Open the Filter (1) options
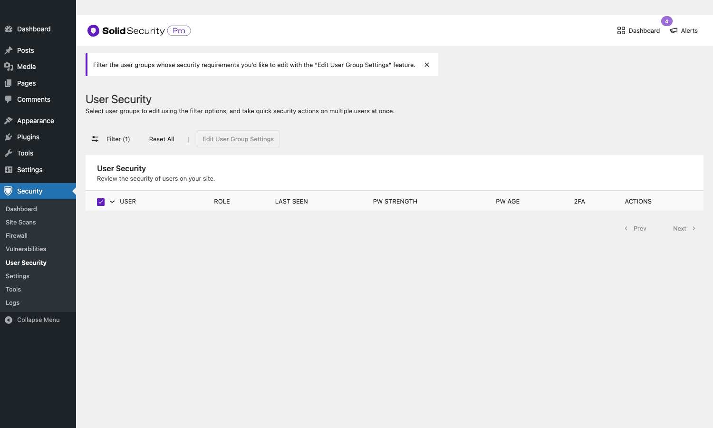713x428 pixels. [x=118, y=139]
